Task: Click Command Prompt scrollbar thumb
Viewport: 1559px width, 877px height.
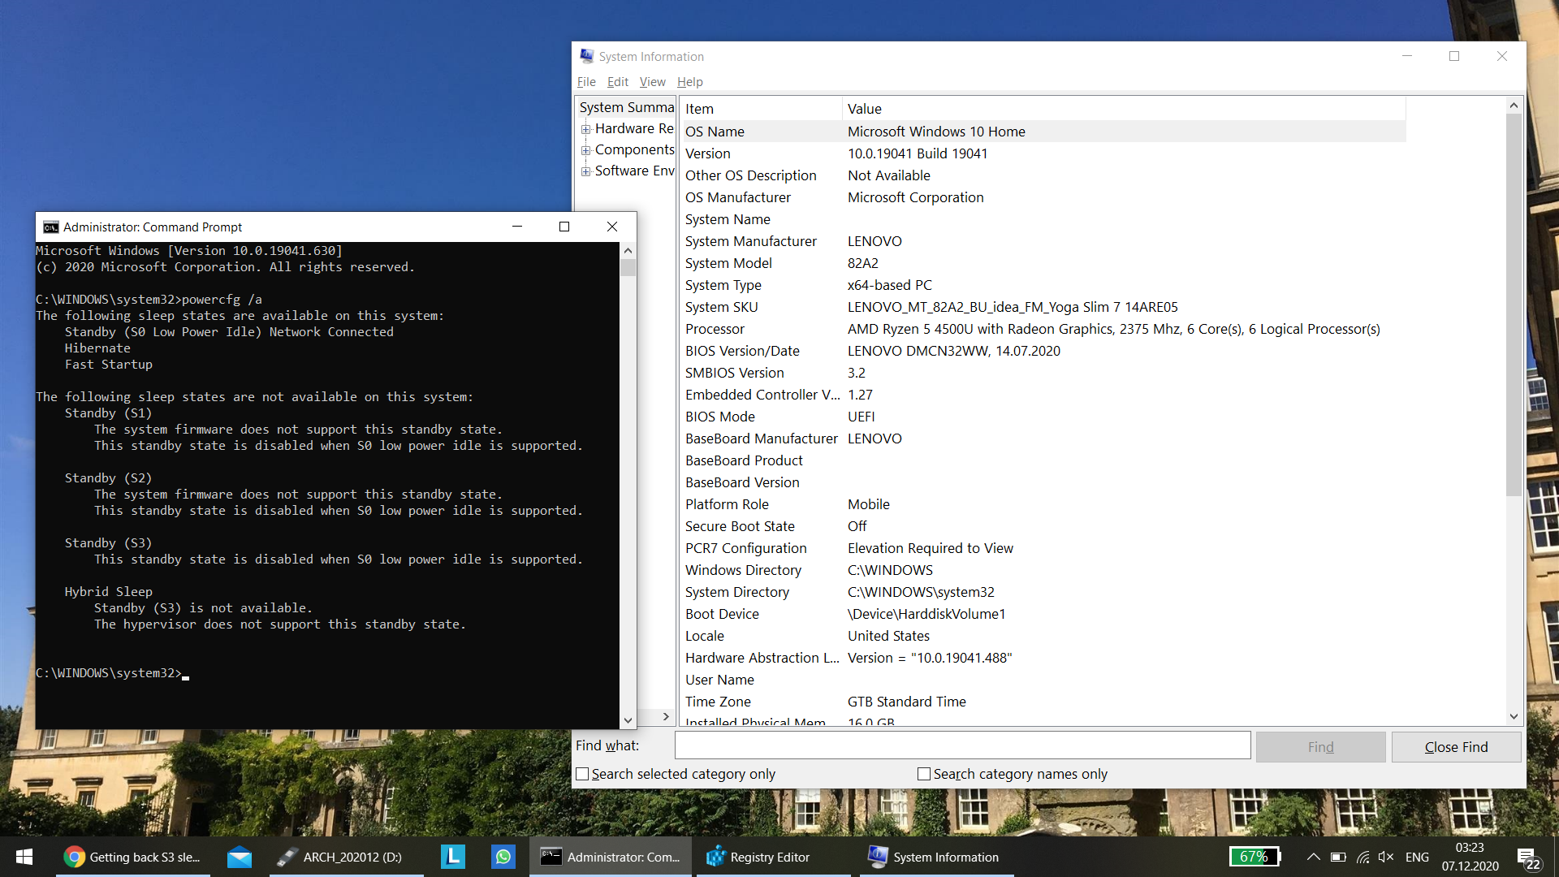Action: pos(628,267)
